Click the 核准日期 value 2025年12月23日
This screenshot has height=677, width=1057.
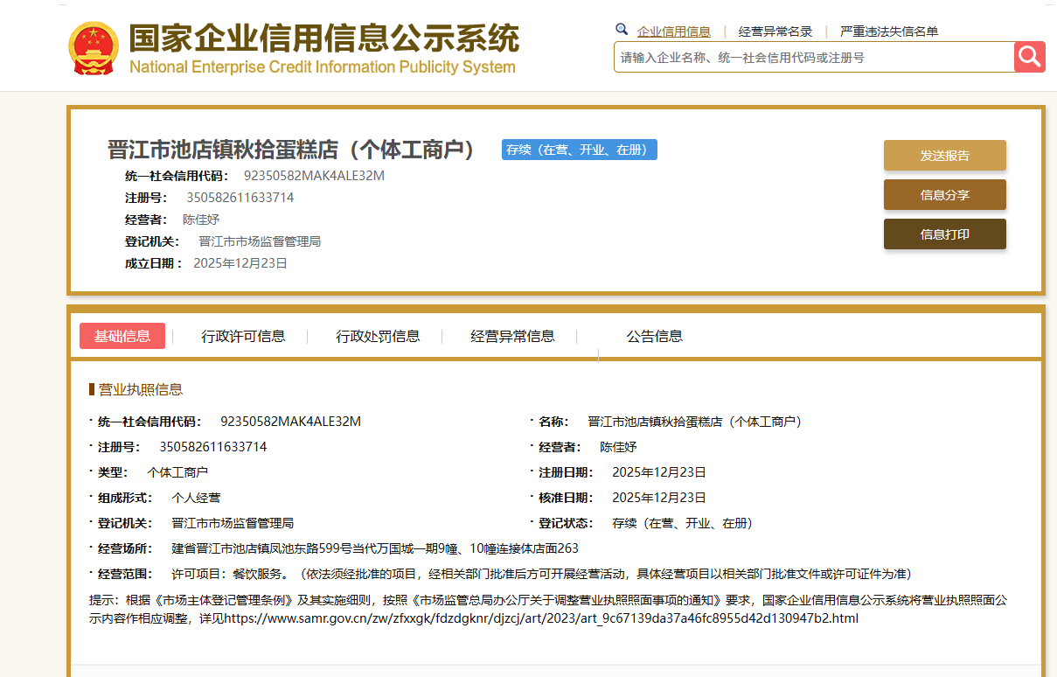[x=659, y=498]
